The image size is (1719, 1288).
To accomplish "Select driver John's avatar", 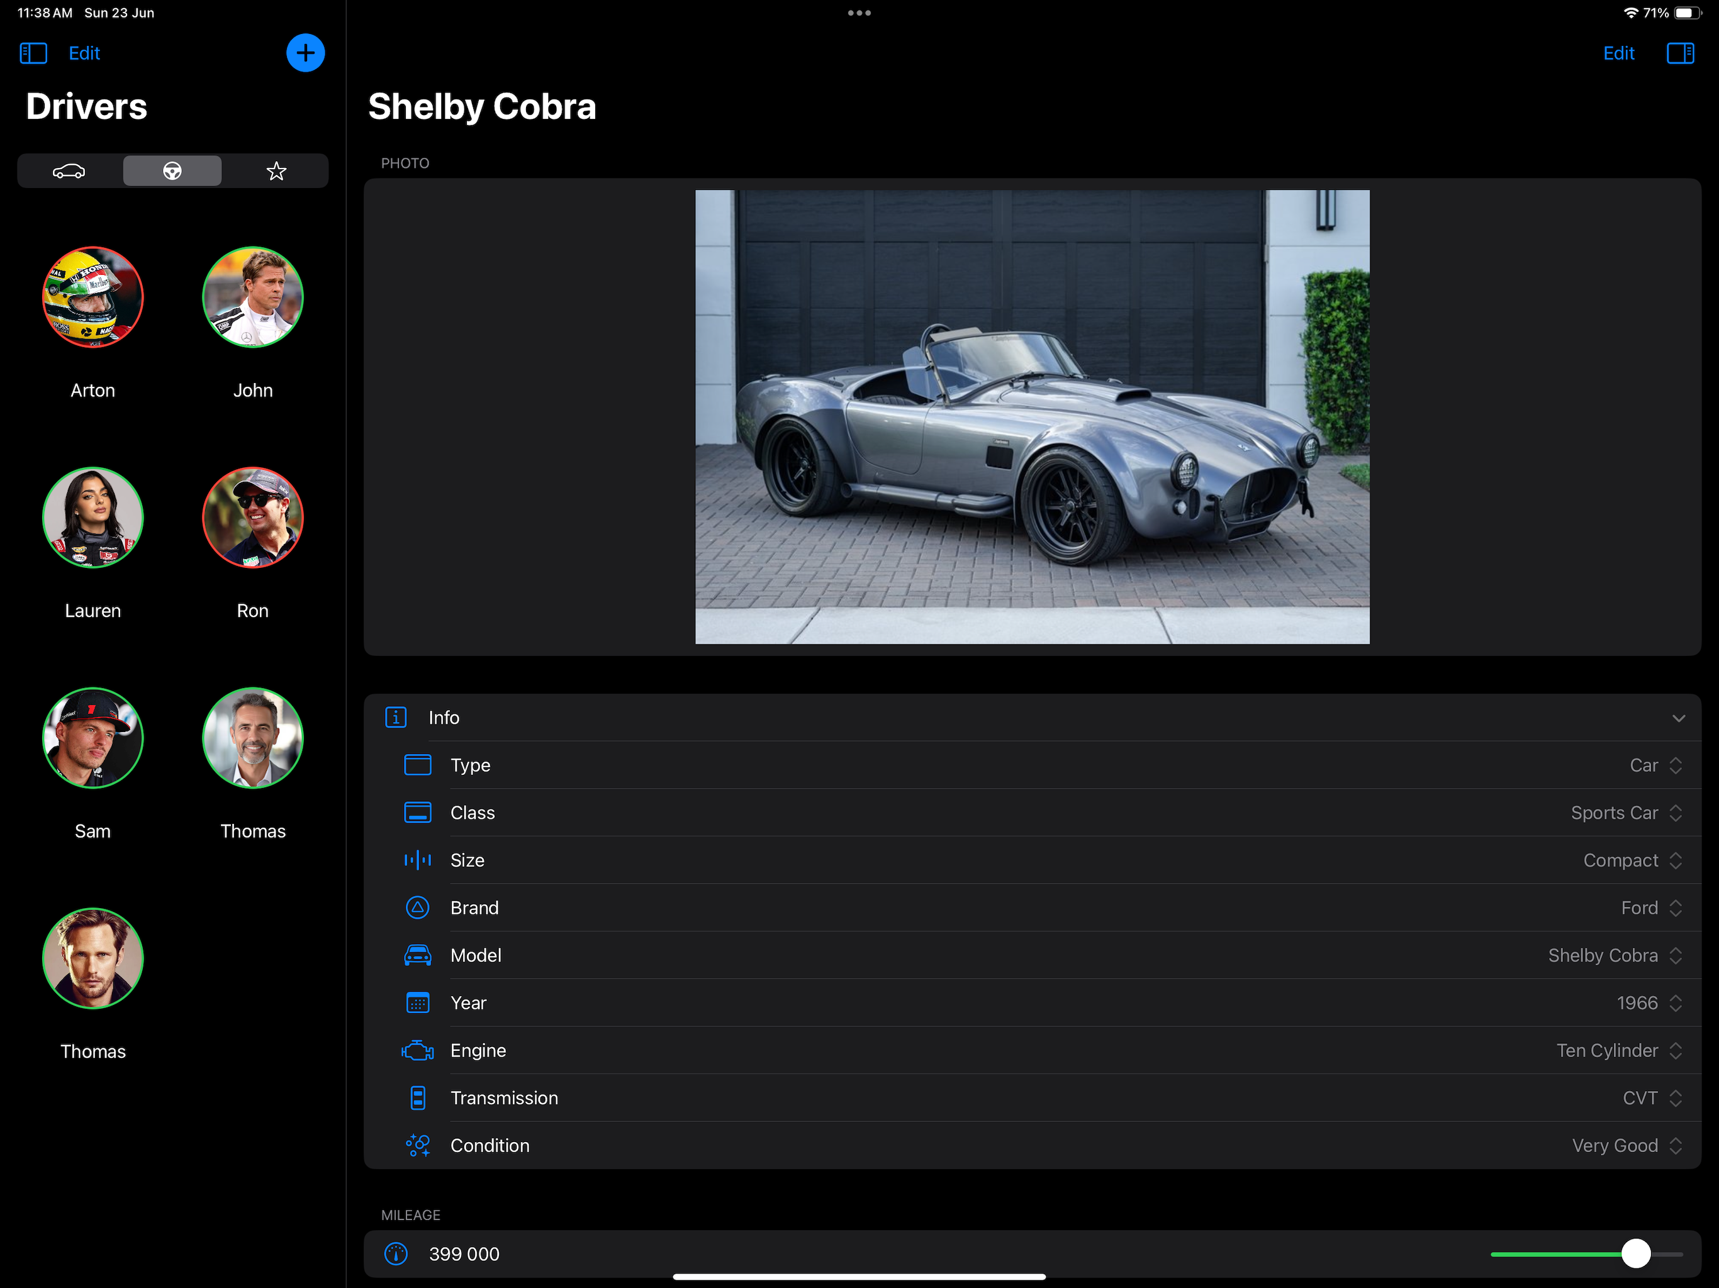I will tap(252, 297).
